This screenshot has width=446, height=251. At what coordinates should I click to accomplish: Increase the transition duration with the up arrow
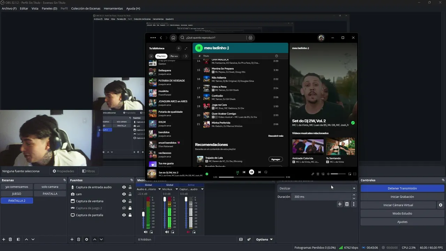[354, 195]
